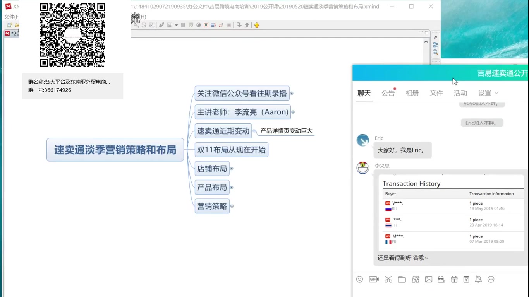The width and height of the screenshot is (529, 297).
Task: Click the scissors screenshot icon in chat toolbar
Action: (388, 279)
